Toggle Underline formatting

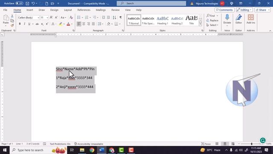[29, 24]
